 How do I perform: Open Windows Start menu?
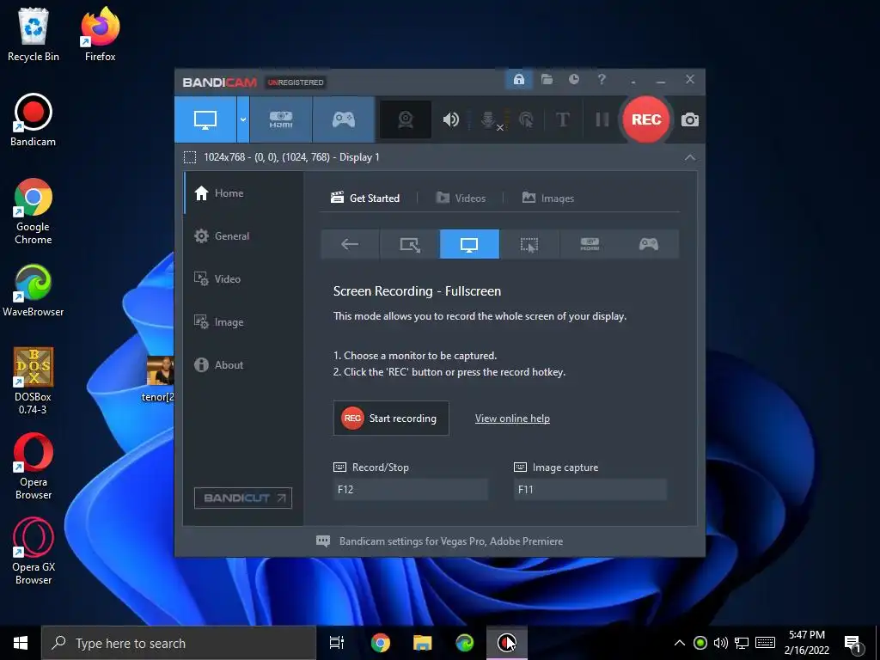coord(21,643)
